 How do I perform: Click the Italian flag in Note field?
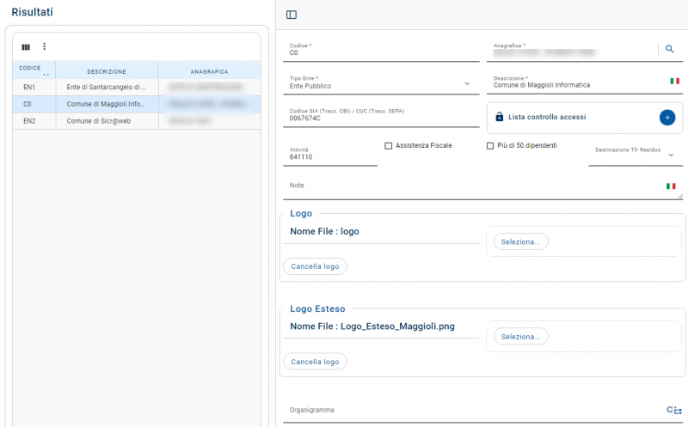pos(671,186)
